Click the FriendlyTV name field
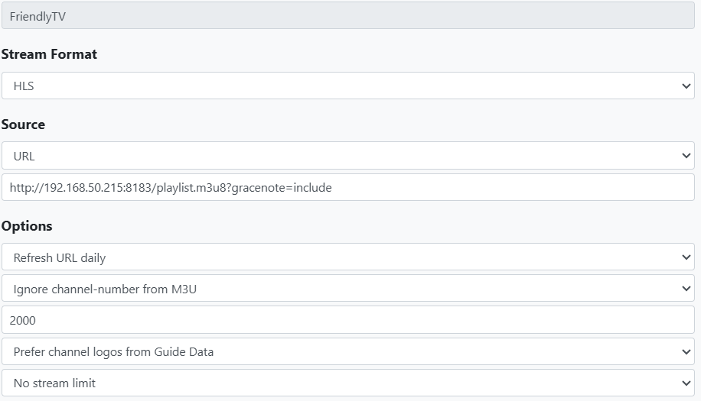This screenshot has width=701, height=401. tap(347, 16)
